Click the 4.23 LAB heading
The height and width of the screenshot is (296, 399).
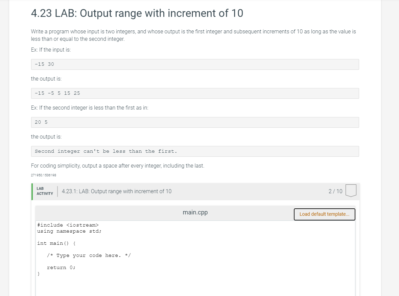[137, 13]
